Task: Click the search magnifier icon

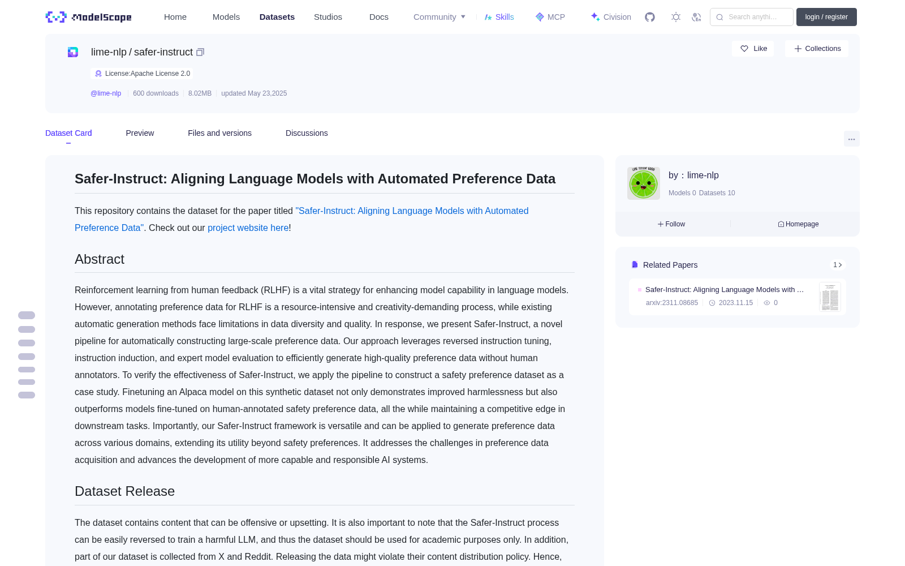Action: pyautogui.click(x=719, y=17)
